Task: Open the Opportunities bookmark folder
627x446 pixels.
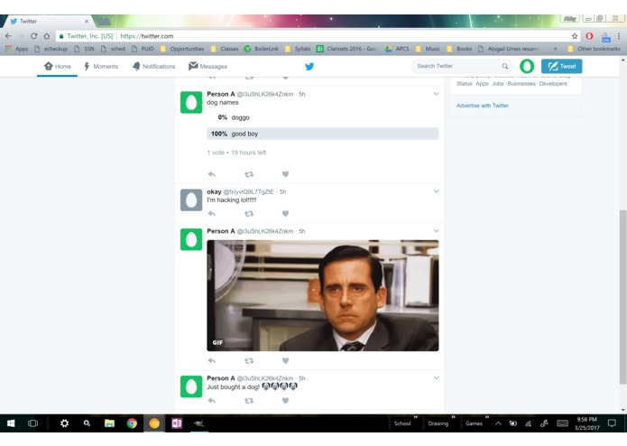Action: click(182, 49)
